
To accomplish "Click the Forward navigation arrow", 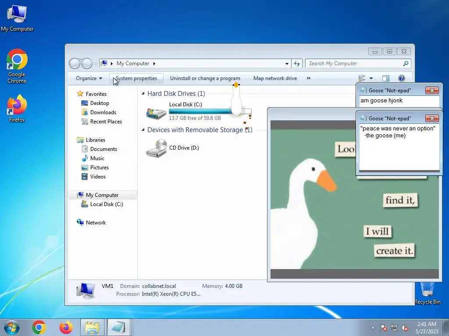I will (87, 63).
